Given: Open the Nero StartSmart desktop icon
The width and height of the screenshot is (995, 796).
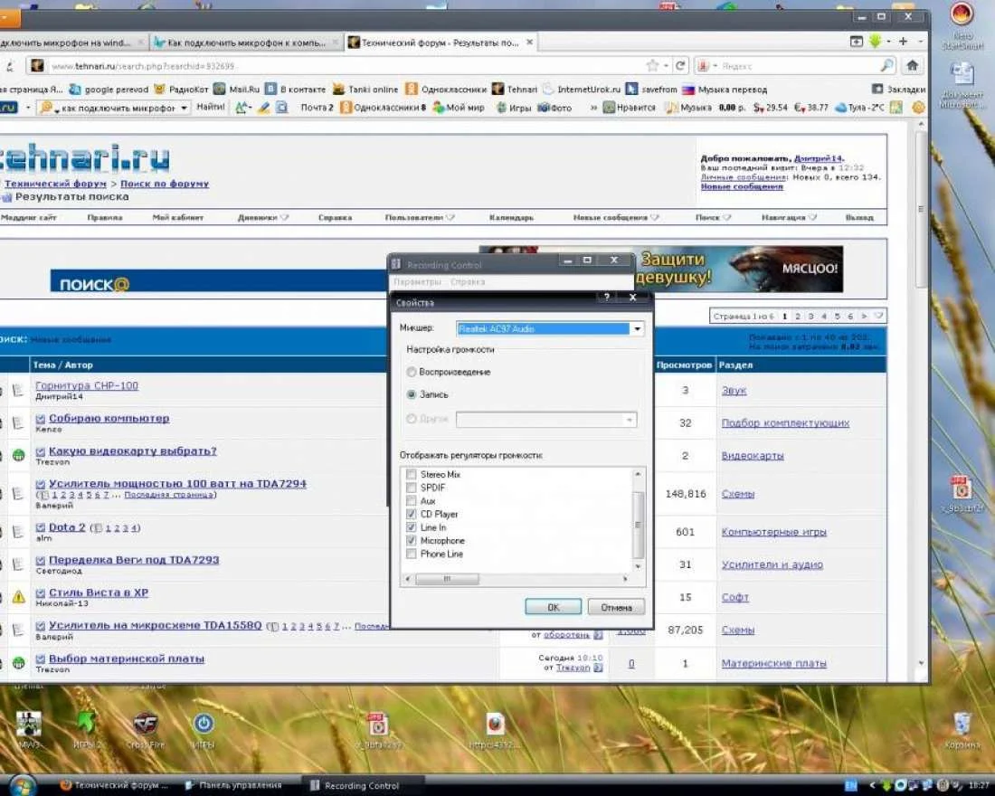Looking at the screenshot, I should click(962, 18).
